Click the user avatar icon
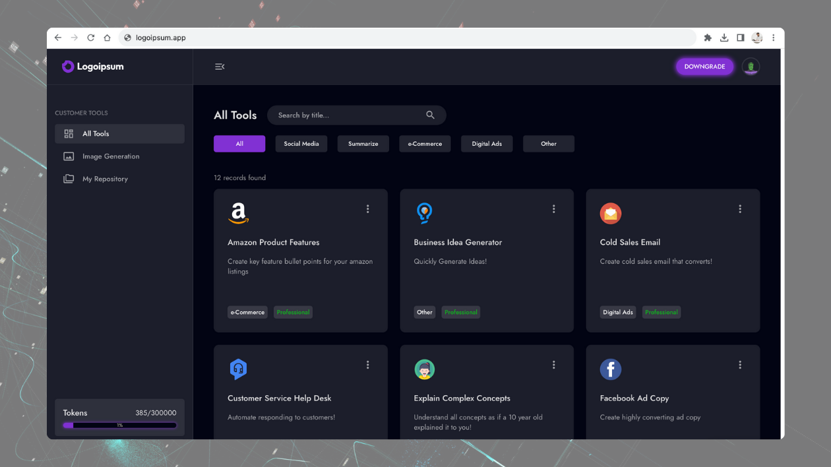831x467 pixels. [751, 67]
